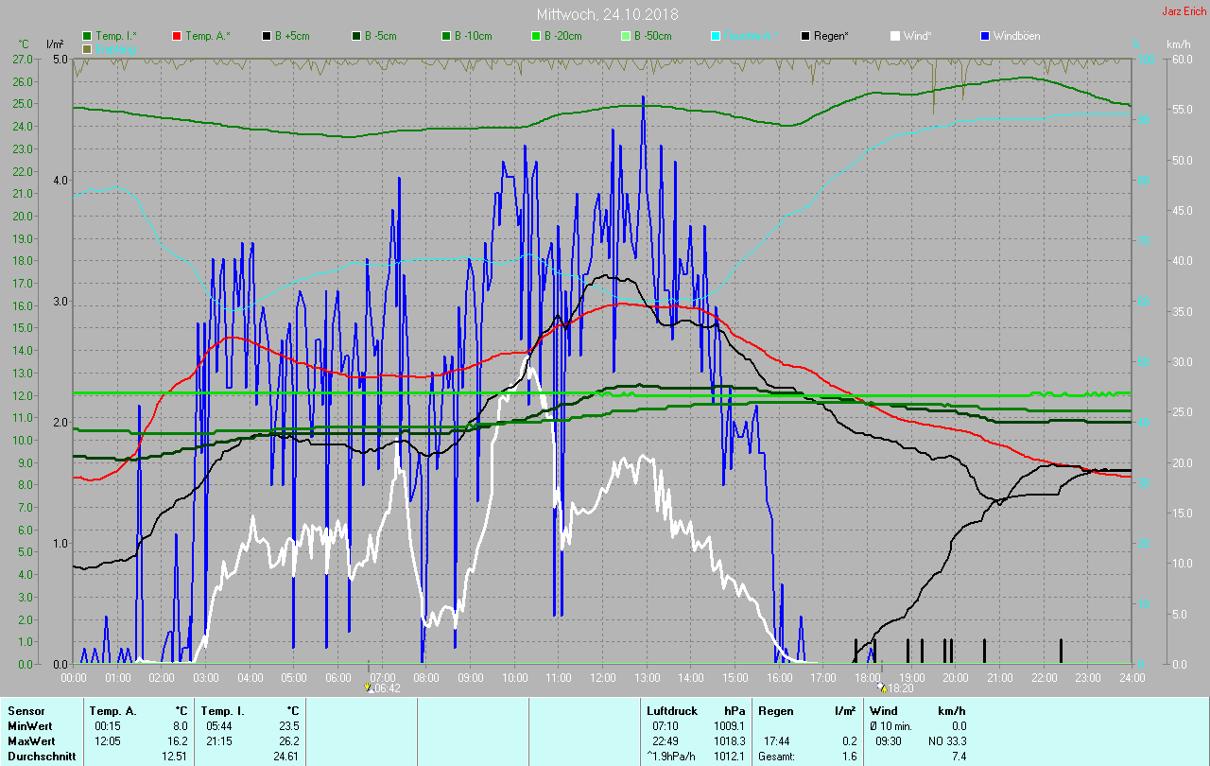Click the bright green B -20cm legend square
Viewport: 1210px width, 766px height.
click(535, 36)
